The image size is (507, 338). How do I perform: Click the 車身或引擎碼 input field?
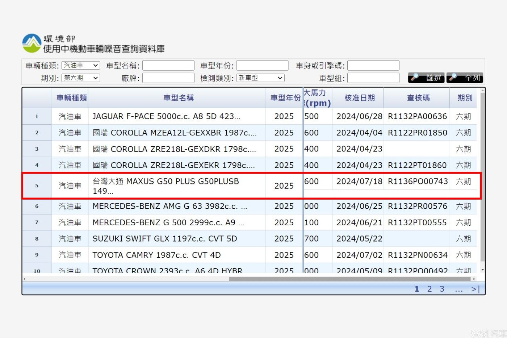coord(373,66)
